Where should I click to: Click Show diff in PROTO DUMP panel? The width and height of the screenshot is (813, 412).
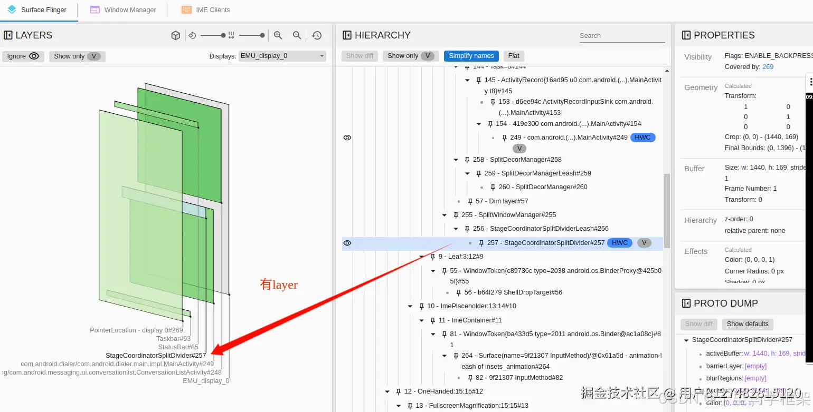coord(699,324)
